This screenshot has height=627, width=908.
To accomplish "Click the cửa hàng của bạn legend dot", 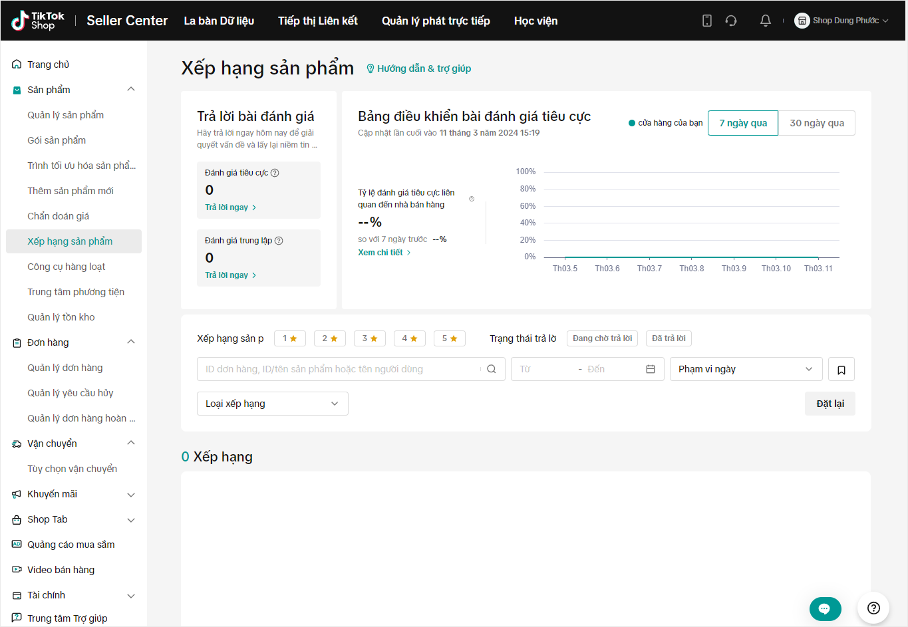I will 632,123.
